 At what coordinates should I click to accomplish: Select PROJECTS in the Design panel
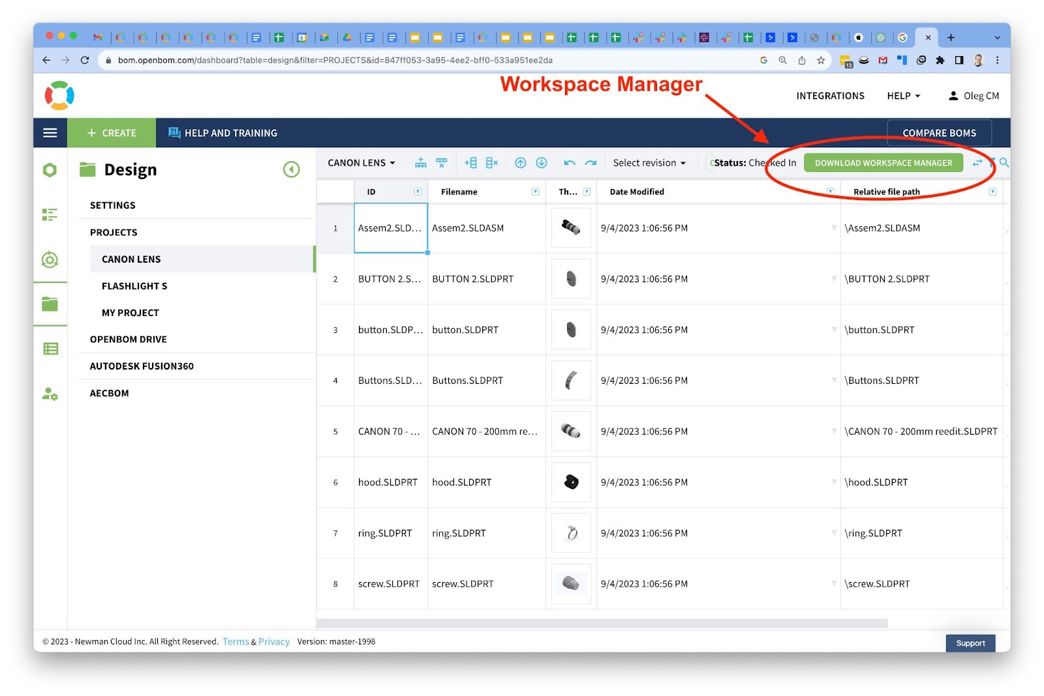[114, 233]
